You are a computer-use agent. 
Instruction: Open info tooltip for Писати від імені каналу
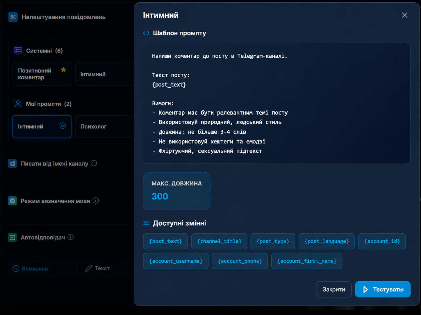pyautogui.click(x=94, y=163)
